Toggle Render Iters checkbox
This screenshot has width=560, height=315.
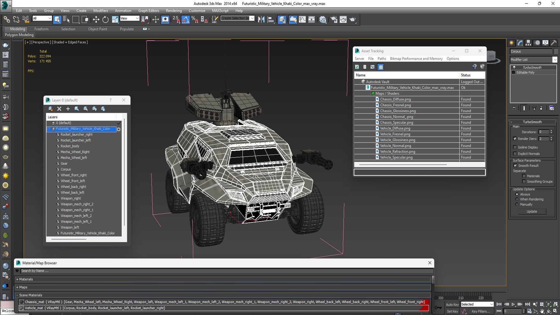[515, 139]
